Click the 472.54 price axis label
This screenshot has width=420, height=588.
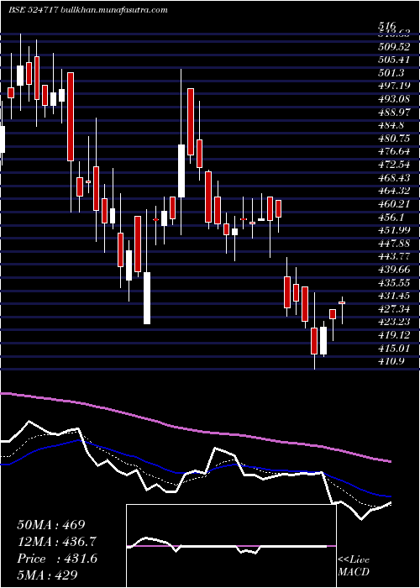[395, 165]
